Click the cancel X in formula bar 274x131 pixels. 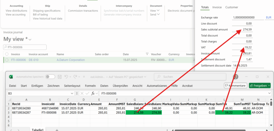pos(82,94)
